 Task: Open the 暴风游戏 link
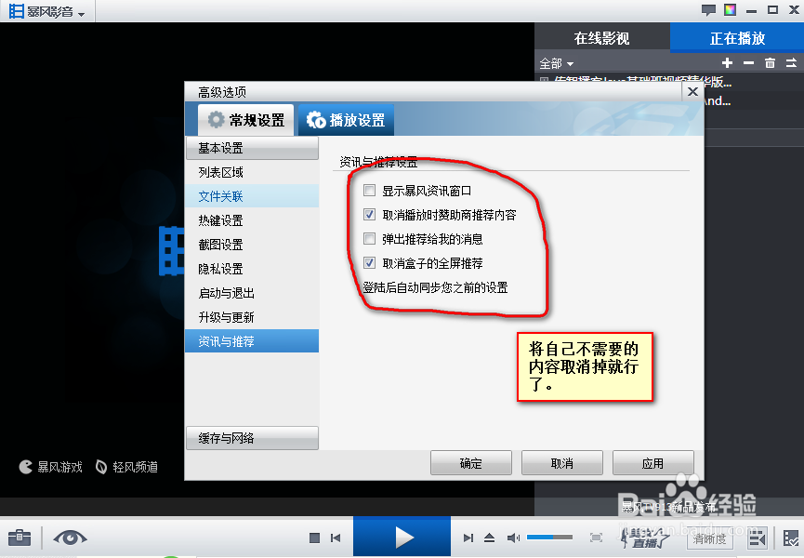pos(51,467)
